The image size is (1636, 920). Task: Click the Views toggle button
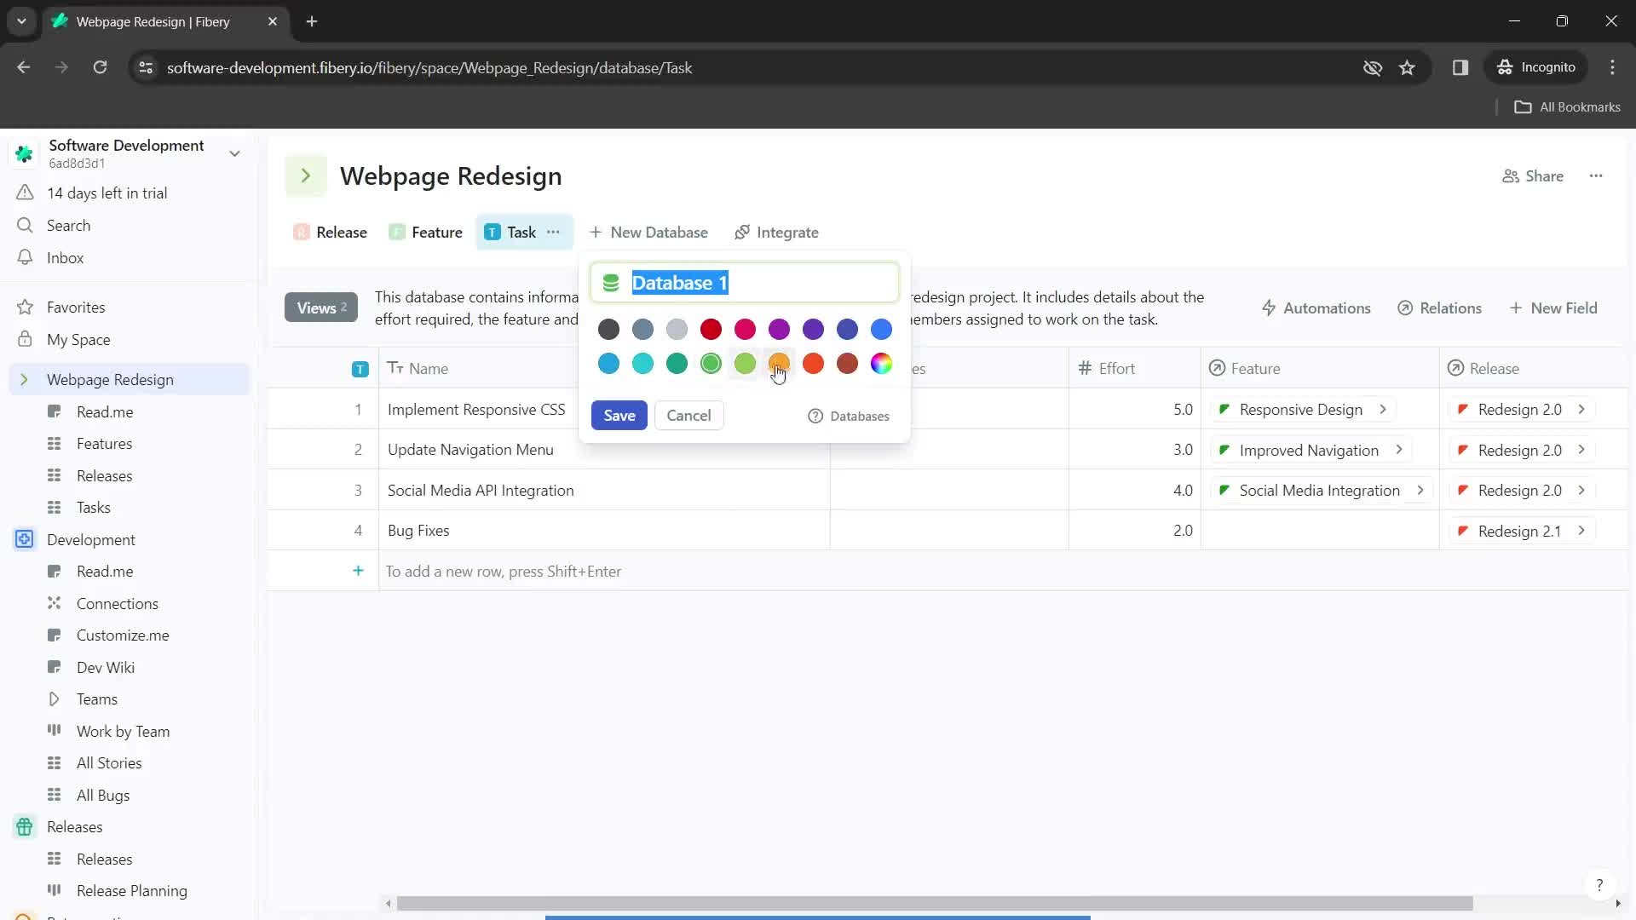tap(322, 308)
